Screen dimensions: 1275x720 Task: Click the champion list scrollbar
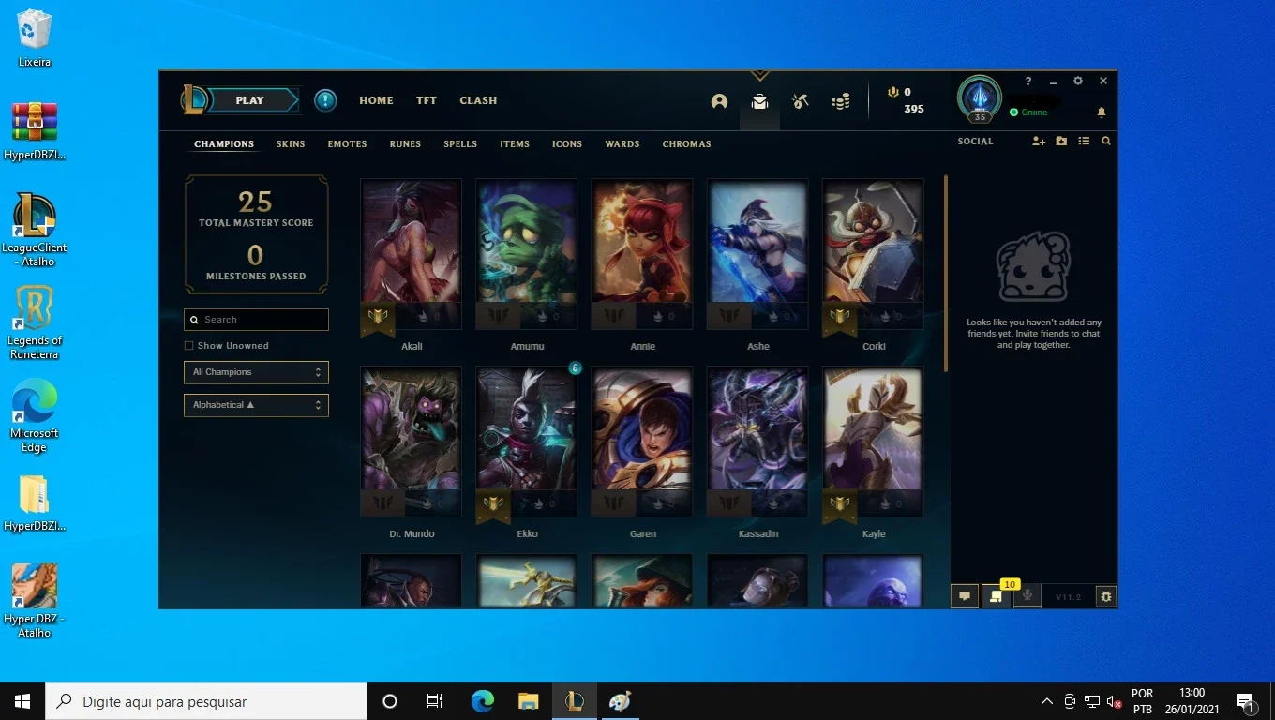[945, 272]
